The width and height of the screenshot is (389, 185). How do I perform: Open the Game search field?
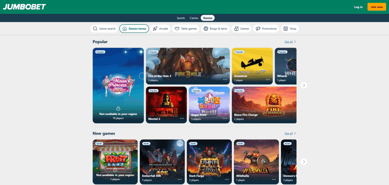click(104, 29)
